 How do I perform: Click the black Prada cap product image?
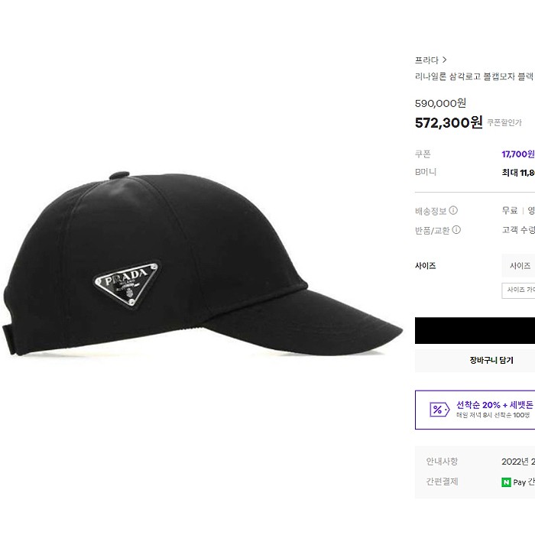pos(201,264)
